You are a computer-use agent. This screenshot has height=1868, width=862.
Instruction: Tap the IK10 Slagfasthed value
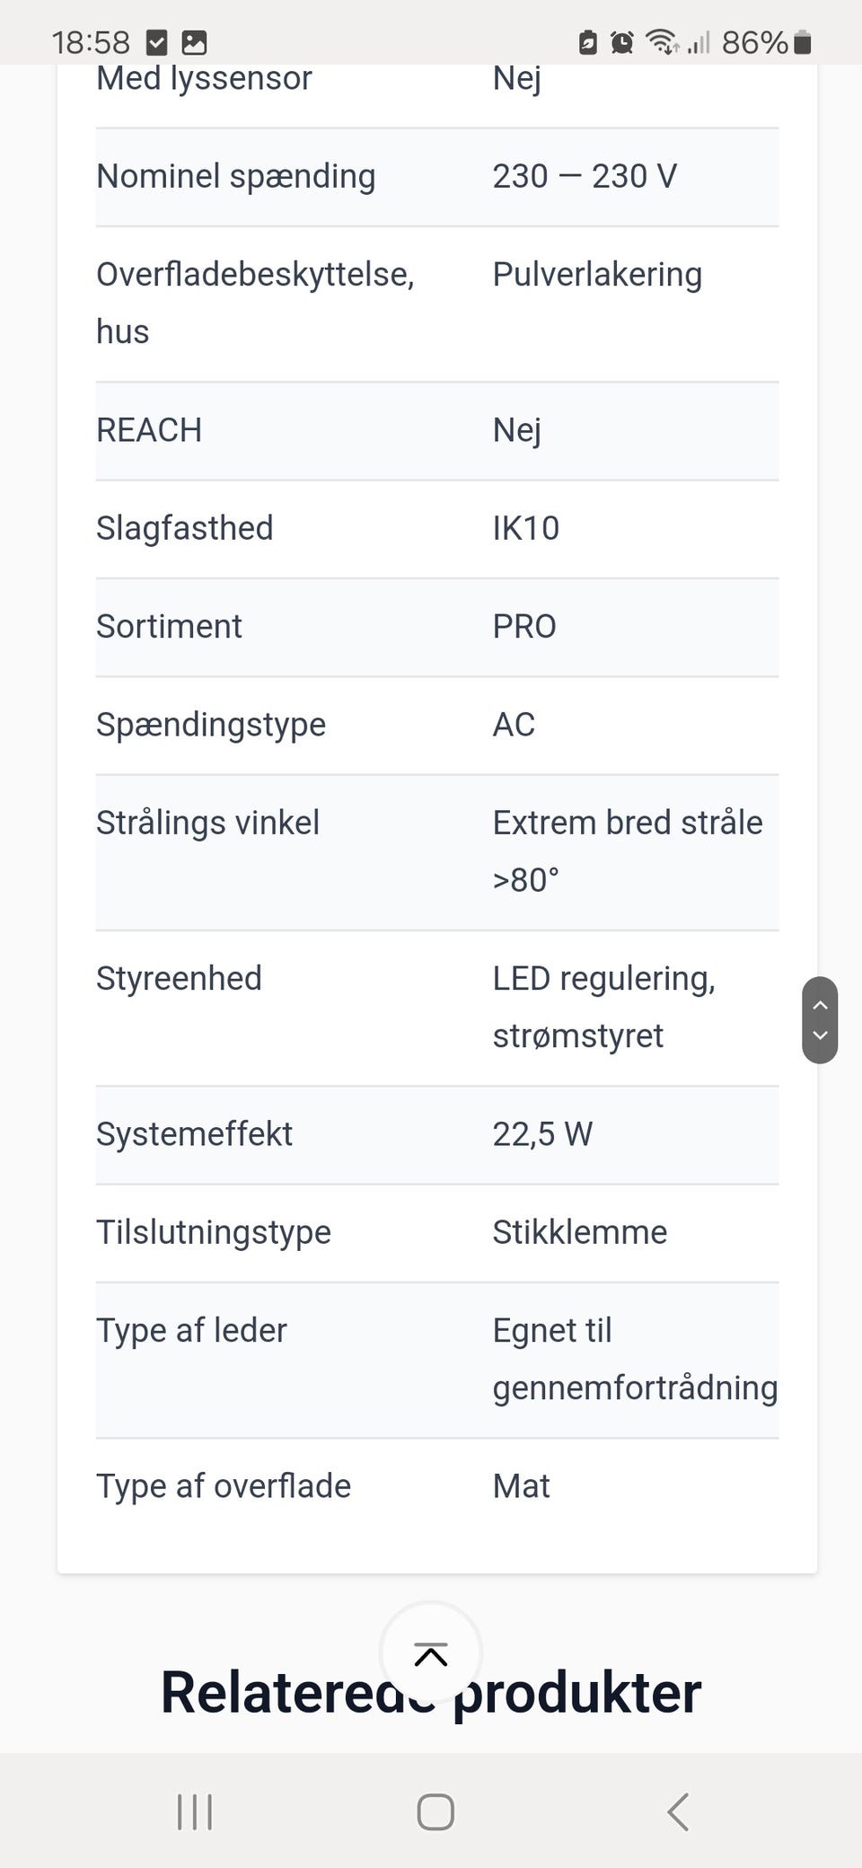(x=525, y=528)
